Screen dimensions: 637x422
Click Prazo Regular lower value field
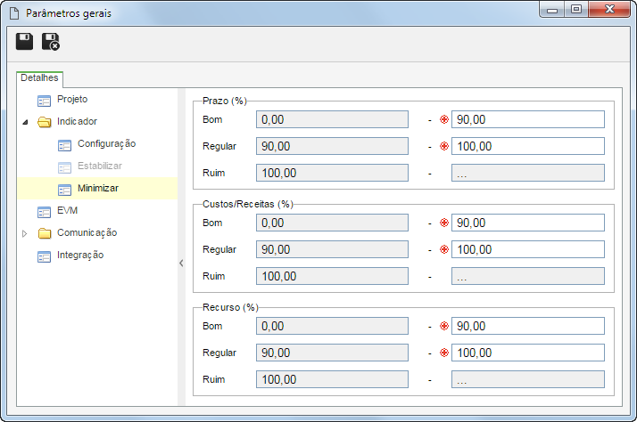click(x=332, y=146)
